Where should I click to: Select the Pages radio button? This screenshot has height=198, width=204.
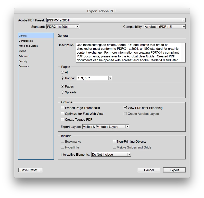coord(62,86)
